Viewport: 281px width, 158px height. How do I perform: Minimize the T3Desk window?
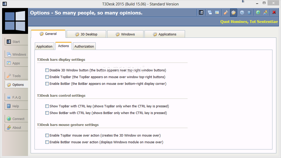(x=257, y=3)
